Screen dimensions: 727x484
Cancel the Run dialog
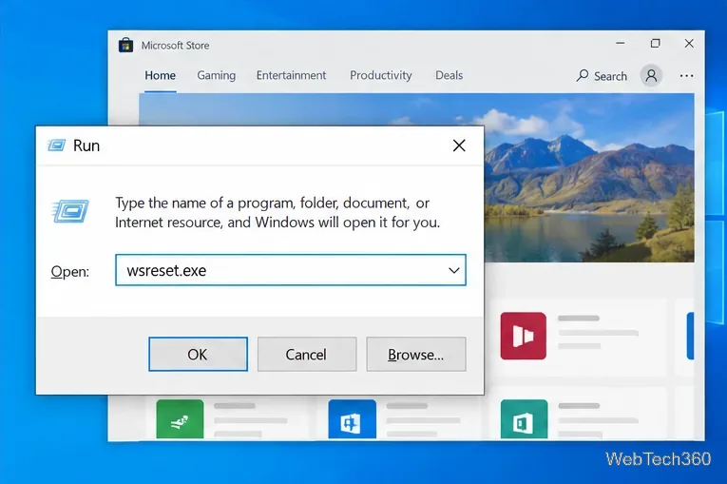[x=306, y=354]
